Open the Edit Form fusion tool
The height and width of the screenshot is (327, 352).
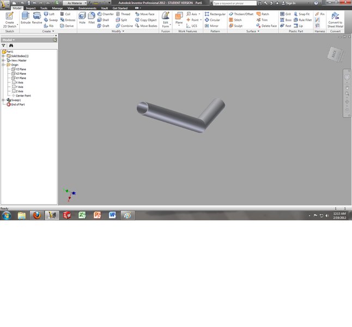pyautogui.click(x=166, y=20)
